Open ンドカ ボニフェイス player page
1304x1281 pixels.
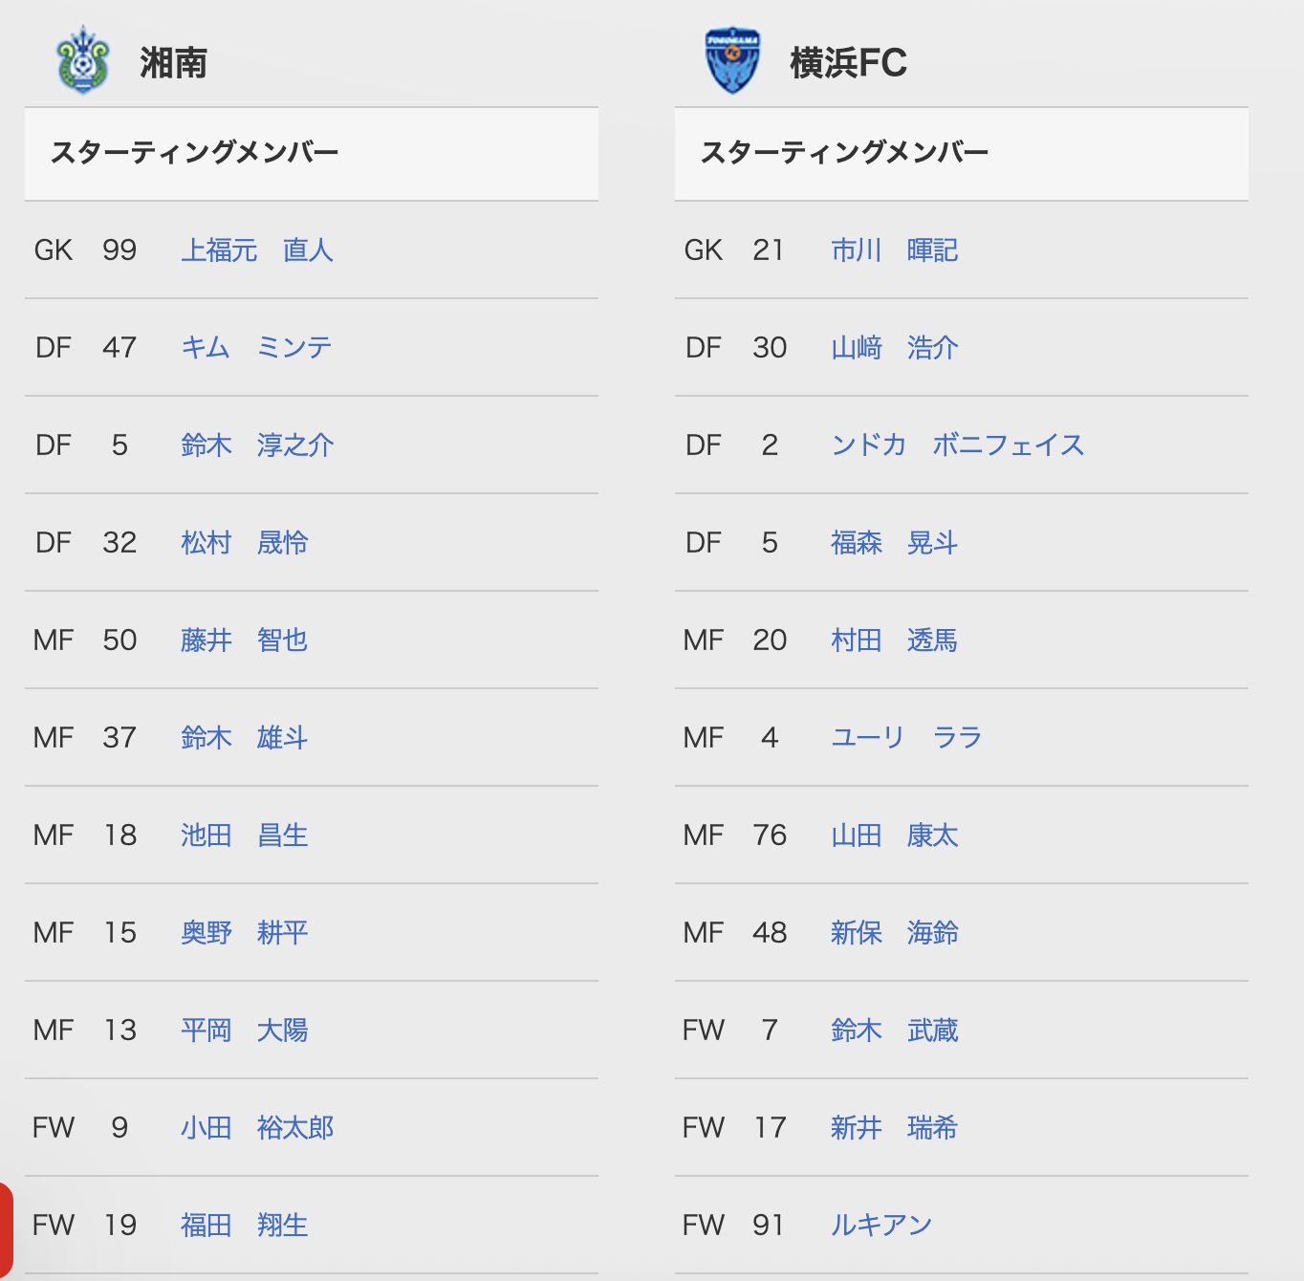point(958,445)
